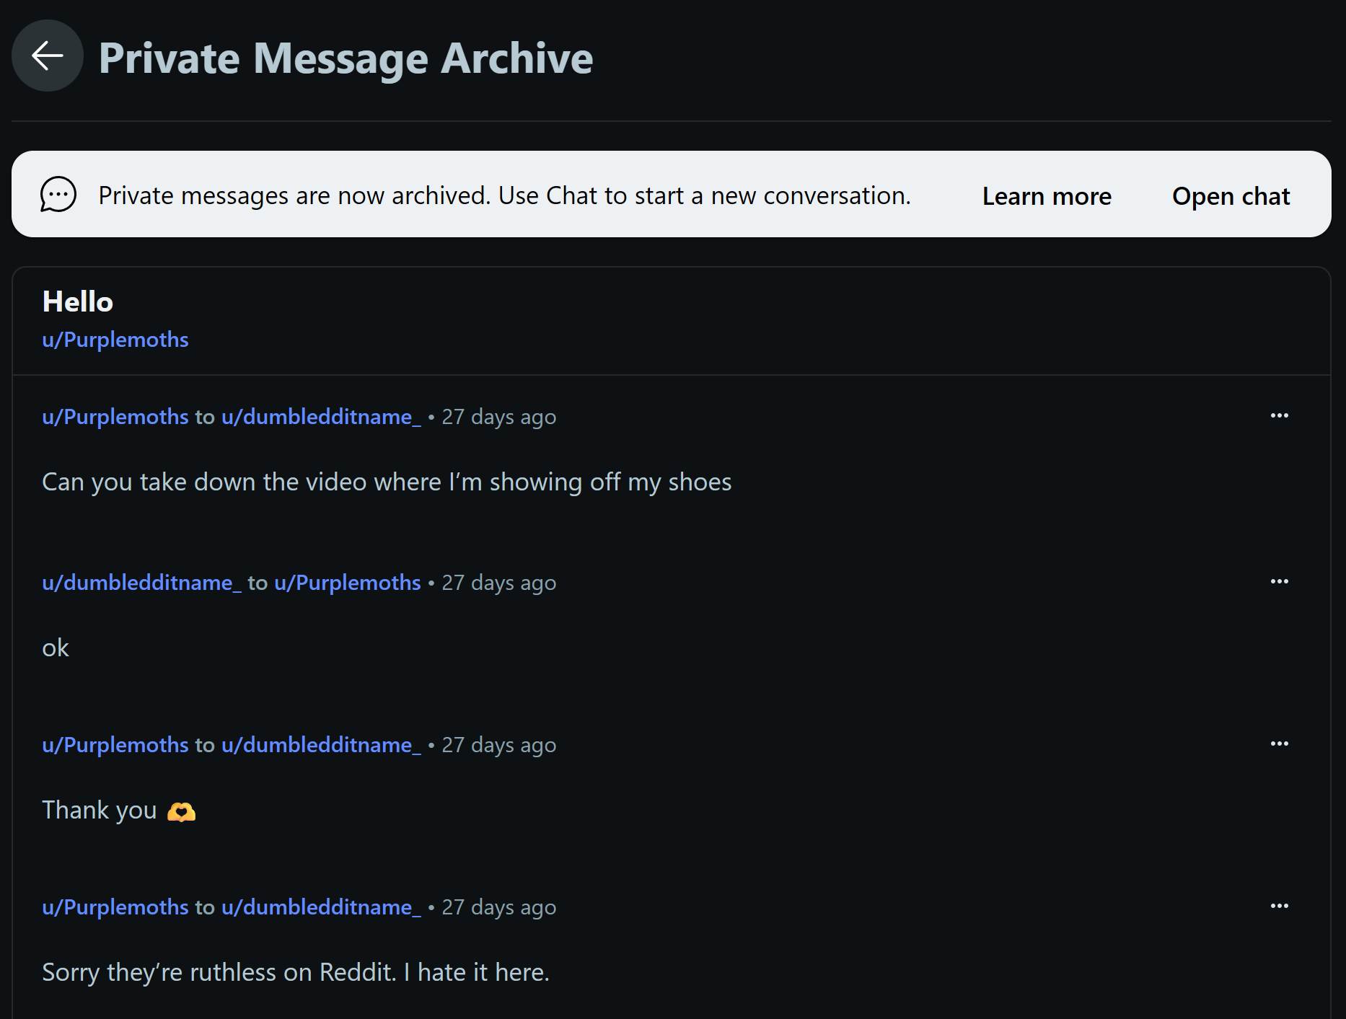Image resolution: width=1346 pixels, height=1019 pixels.
Task: Click the 'Hello' message subject
Action: point(78,301)
